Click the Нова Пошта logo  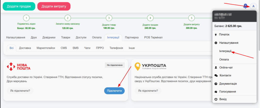(19, 67)
